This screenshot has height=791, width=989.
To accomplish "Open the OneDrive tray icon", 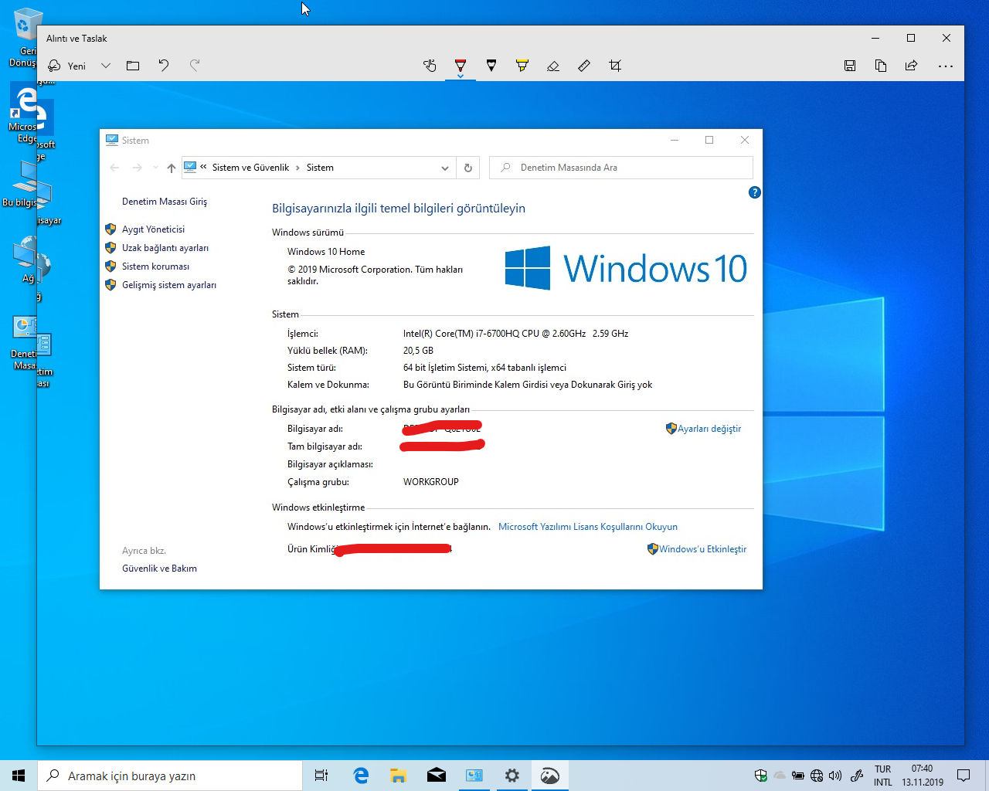I will coord(780,776).
